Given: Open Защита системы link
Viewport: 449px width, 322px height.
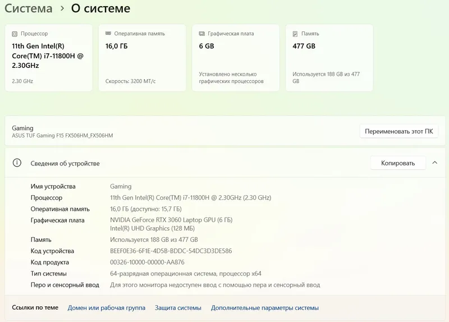Looking at the screenshot, I should 178,307.
